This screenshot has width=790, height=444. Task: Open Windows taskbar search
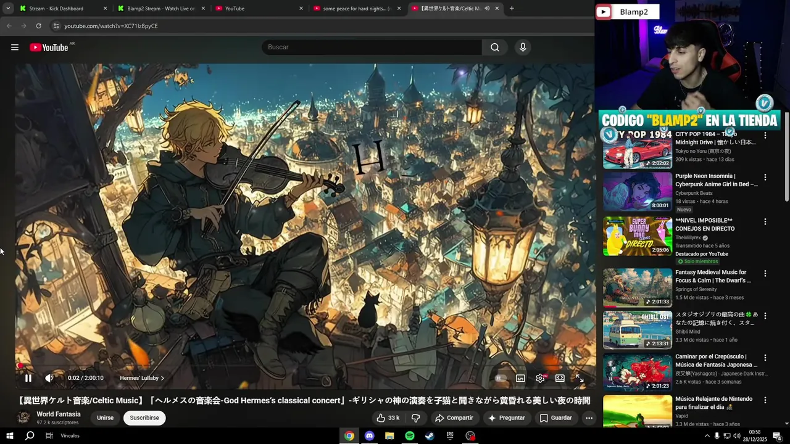pyautogui.click(x=29, y=436)
